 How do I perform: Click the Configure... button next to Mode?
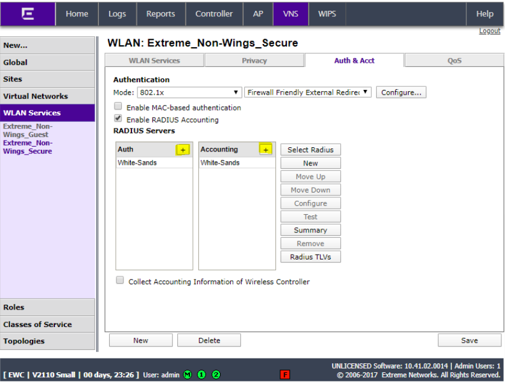(401, 92)
